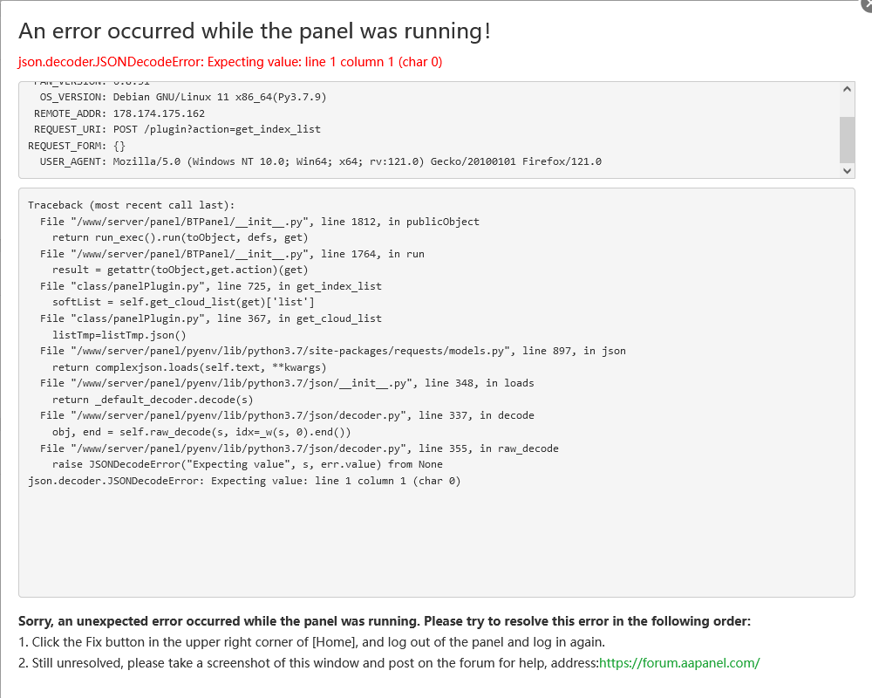Click the requests/models.py line 897 entry

[x=332, y=351]
